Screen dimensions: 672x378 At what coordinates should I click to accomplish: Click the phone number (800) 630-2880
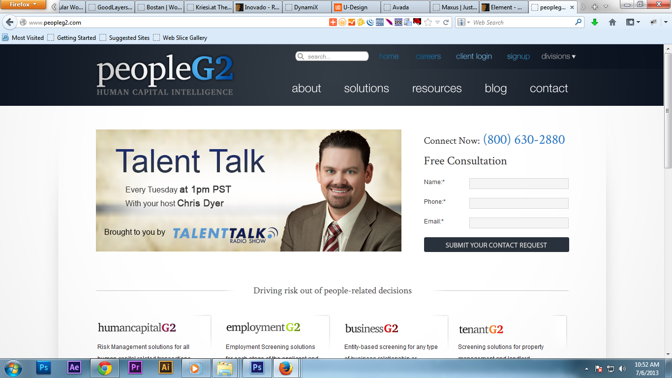tap(524, 140)
